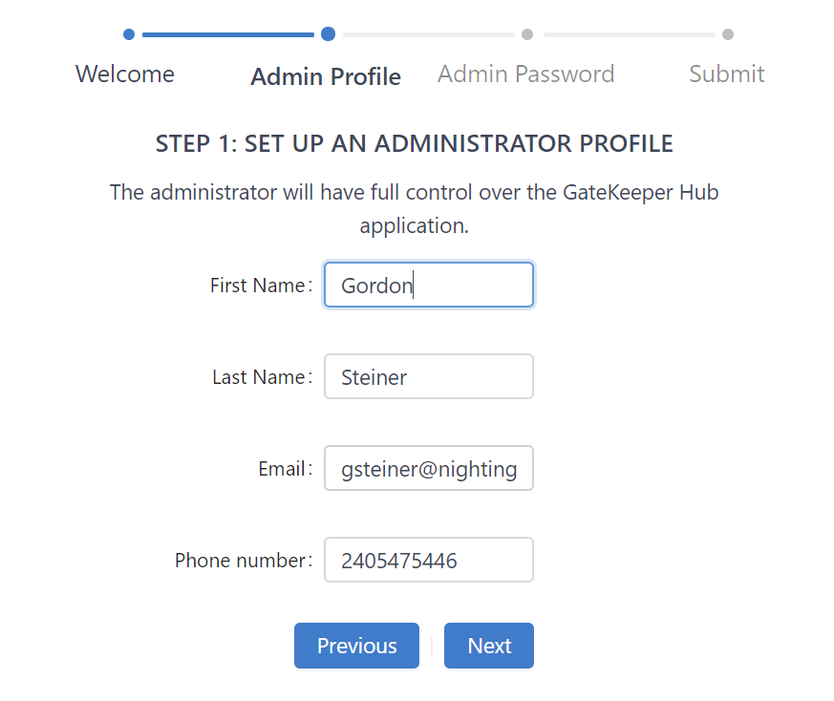
Task: Click the Step 1 administrator profile heading
Action: tap(415, 144)
